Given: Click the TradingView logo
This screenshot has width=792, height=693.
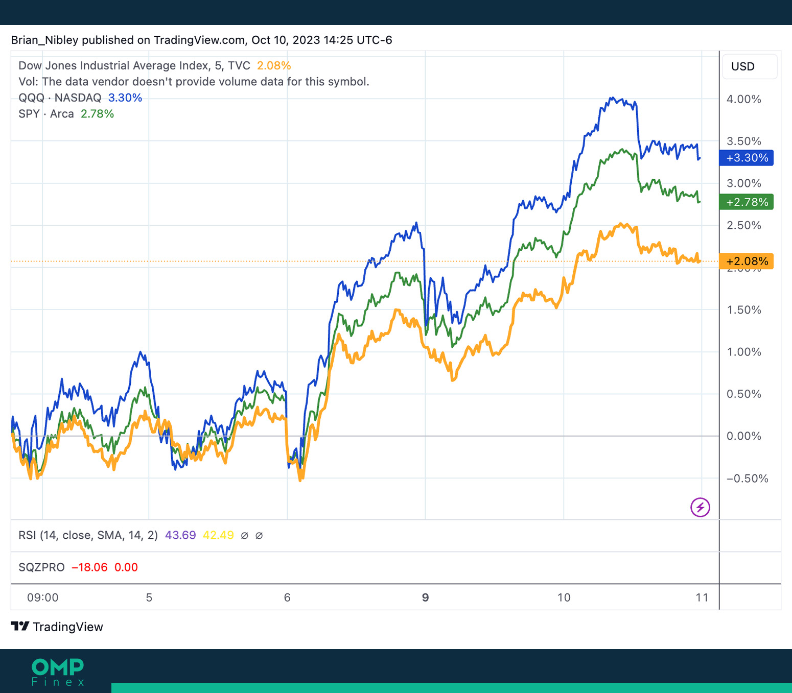Looking at the screenshot, I should 57,627.
